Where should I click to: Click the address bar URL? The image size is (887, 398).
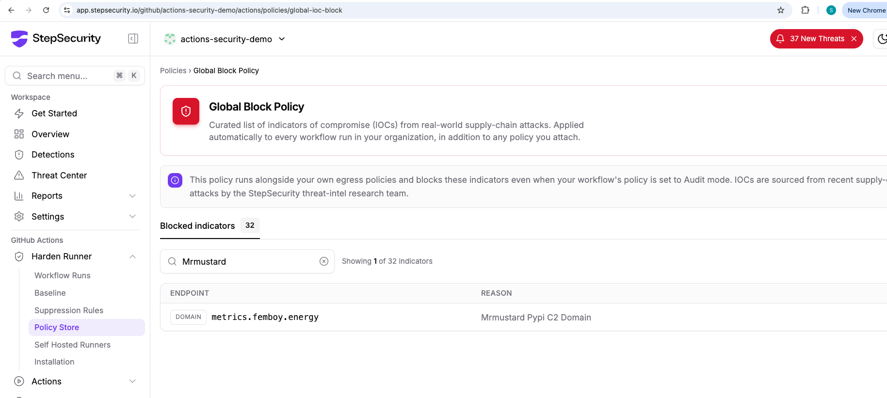coord(209,10)
